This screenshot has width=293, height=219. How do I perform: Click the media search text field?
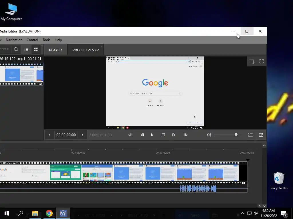click(x=5, y=49)
